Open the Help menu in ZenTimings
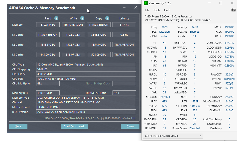The width and height of the screenshot is (237, 141). click(x=167, y=10)
